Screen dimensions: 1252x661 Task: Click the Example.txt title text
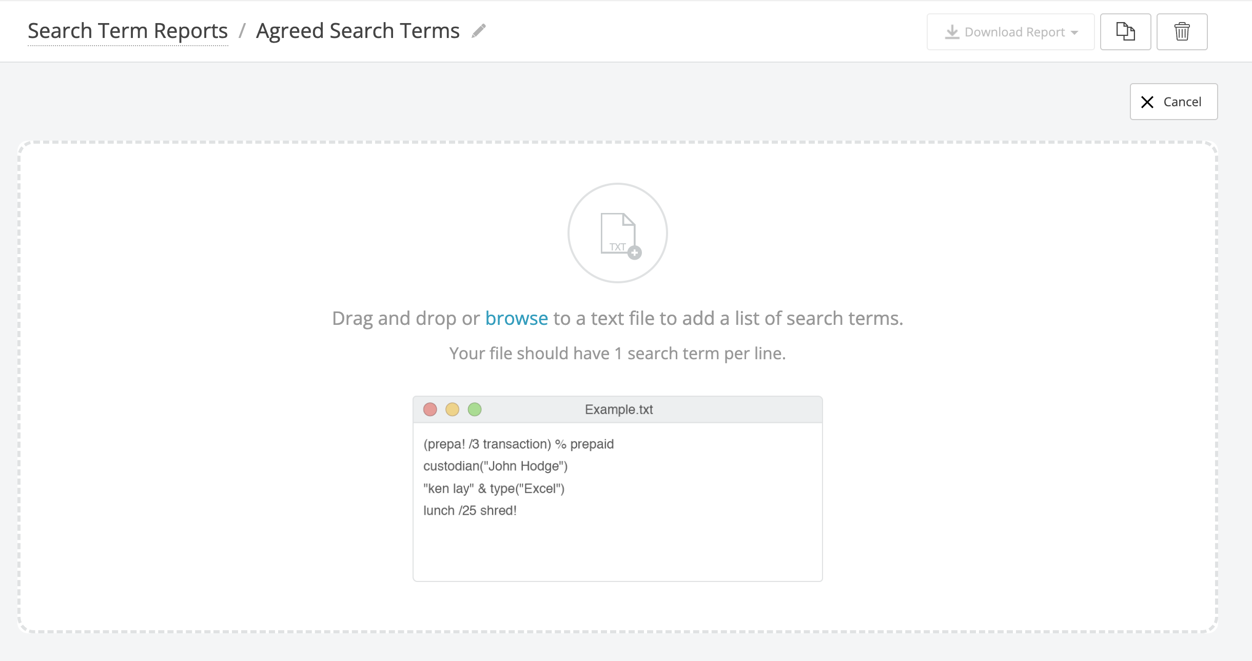(619, 410)
